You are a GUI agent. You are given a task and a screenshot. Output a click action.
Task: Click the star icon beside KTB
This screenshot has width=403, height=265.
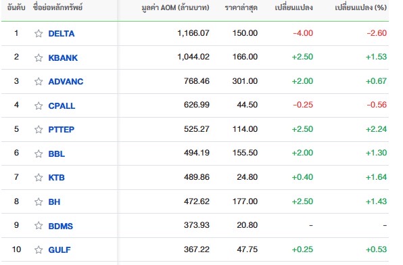click(x=39, y=177)
